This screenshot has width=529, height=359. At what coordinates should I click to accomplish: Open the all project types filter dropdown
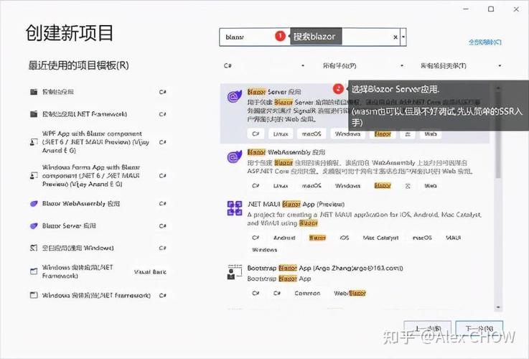point(461,65)
